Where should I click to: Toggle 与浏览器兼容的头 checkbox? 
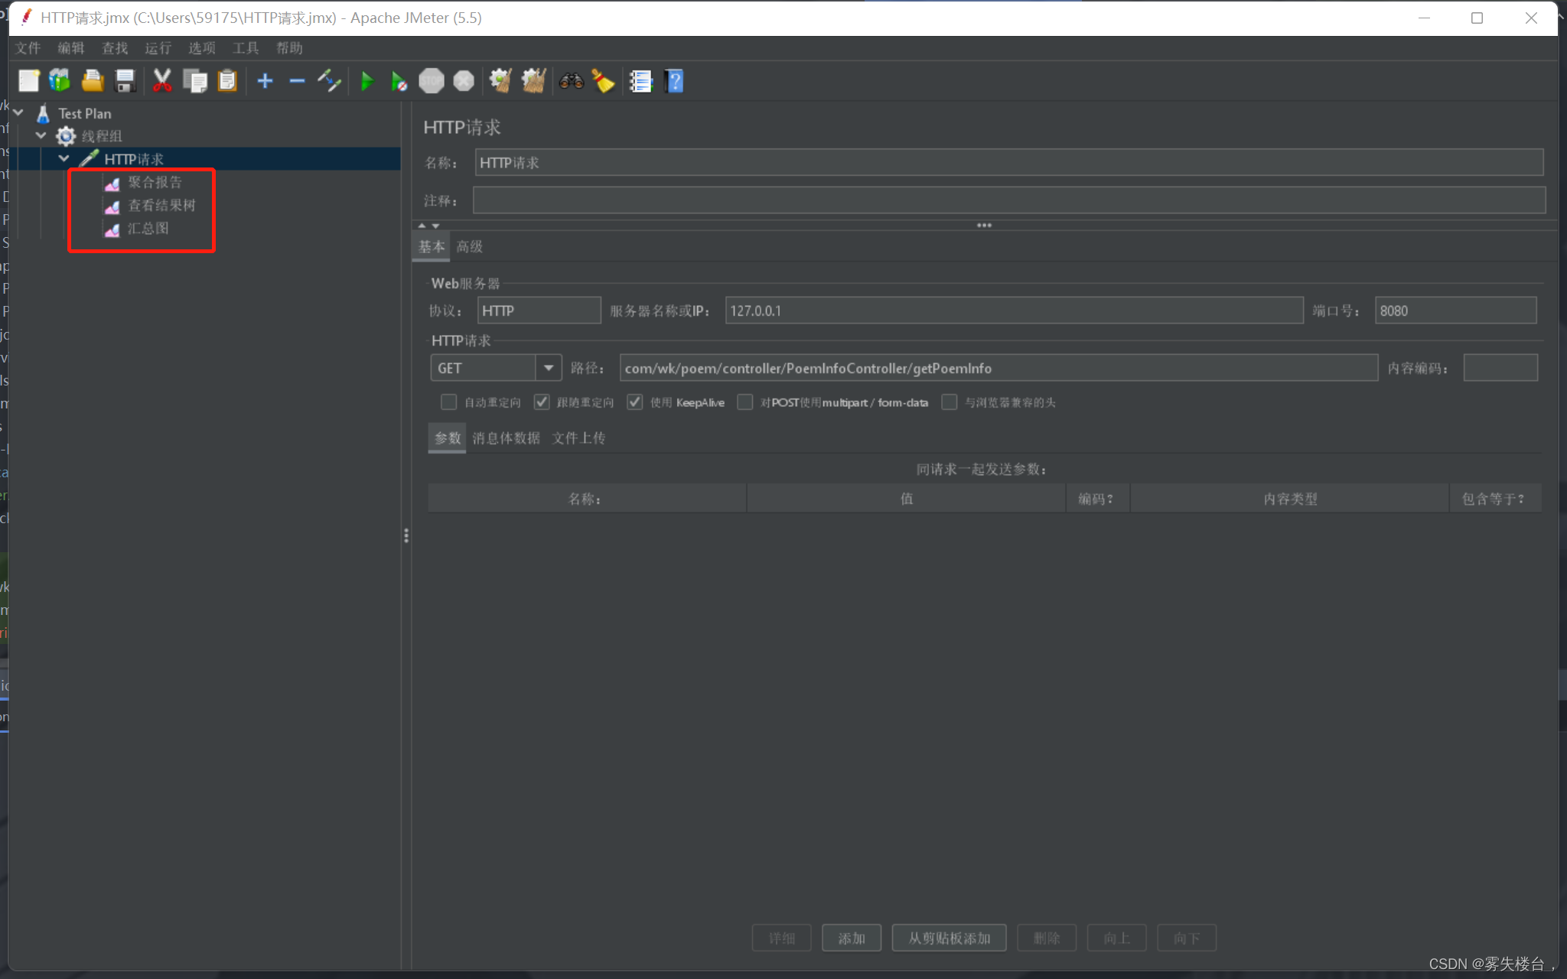coord(950,402)
